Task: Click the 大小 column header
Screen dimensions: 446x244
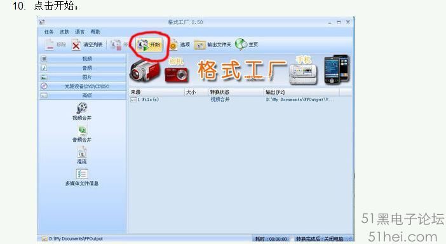Action: click(x=196, y=92)
